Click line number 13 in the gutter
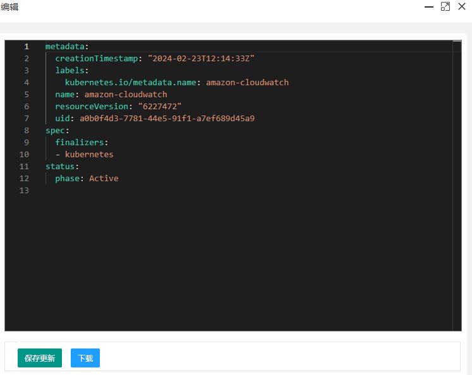 [x=24, y=191]
